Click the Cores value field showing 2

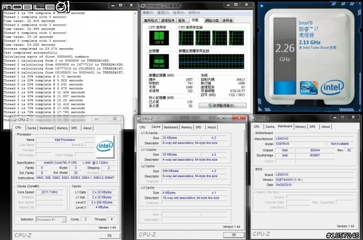coord(86,220)
